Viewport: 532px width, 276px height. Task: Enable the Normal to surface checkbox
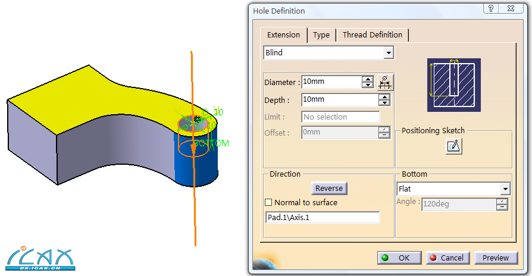click(x=268, y=202)
